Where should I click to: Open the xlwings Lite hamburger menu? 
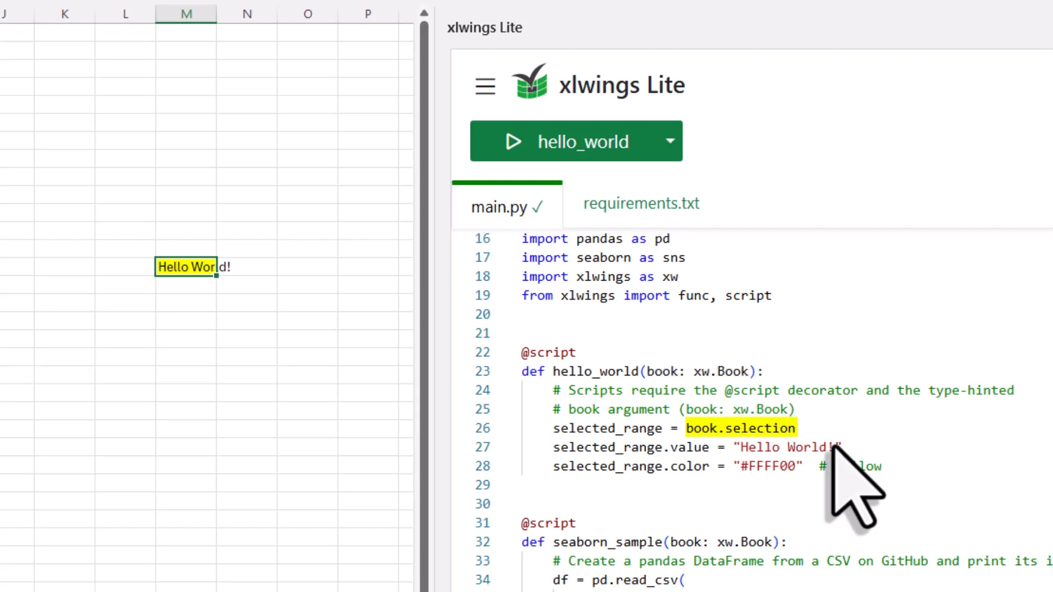485,86
